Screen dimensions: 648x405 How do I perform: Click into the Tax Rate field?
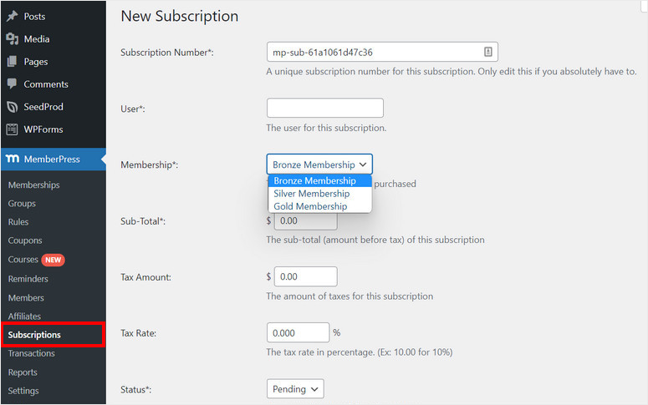click(x=298, y=332)
